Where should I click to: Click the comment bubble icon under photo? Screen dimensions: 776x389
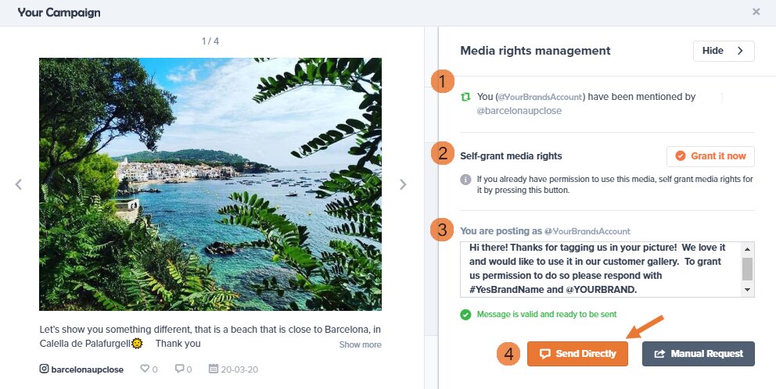coord(179,369)
